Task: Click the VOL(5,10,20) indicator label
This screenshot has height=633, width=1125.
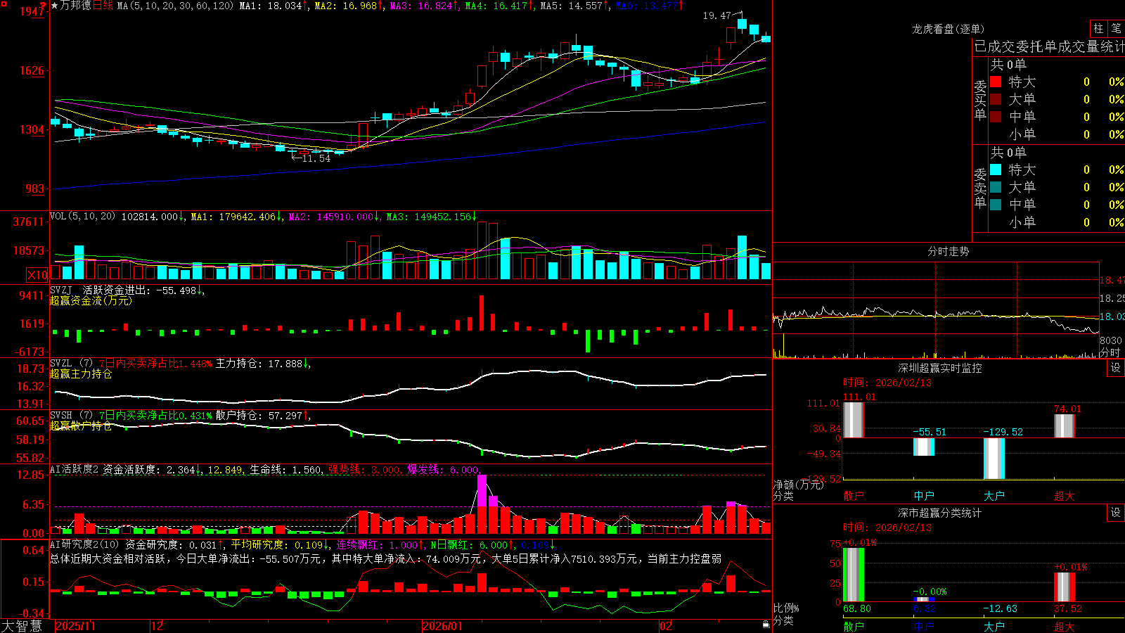Action: click(x=82, y=217)
